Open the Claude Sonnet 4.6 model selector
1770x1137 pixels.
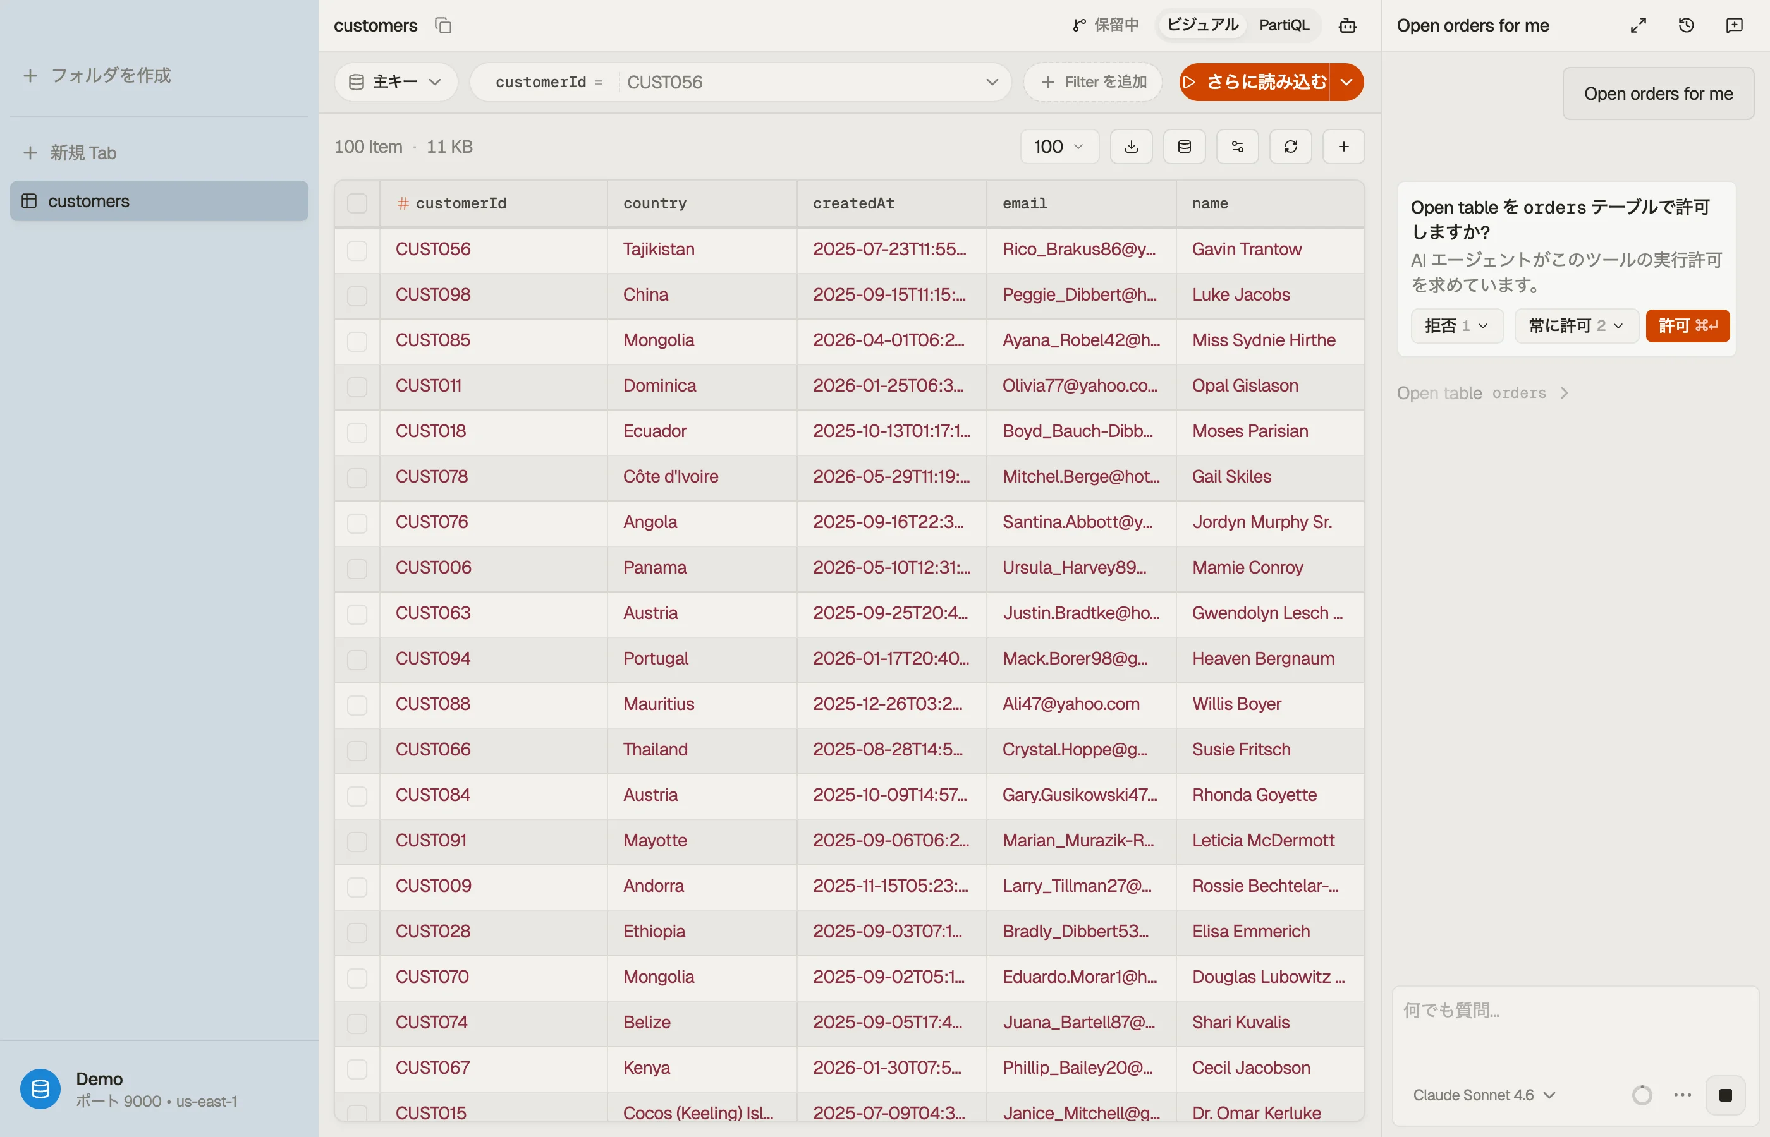(1484, 1095)
